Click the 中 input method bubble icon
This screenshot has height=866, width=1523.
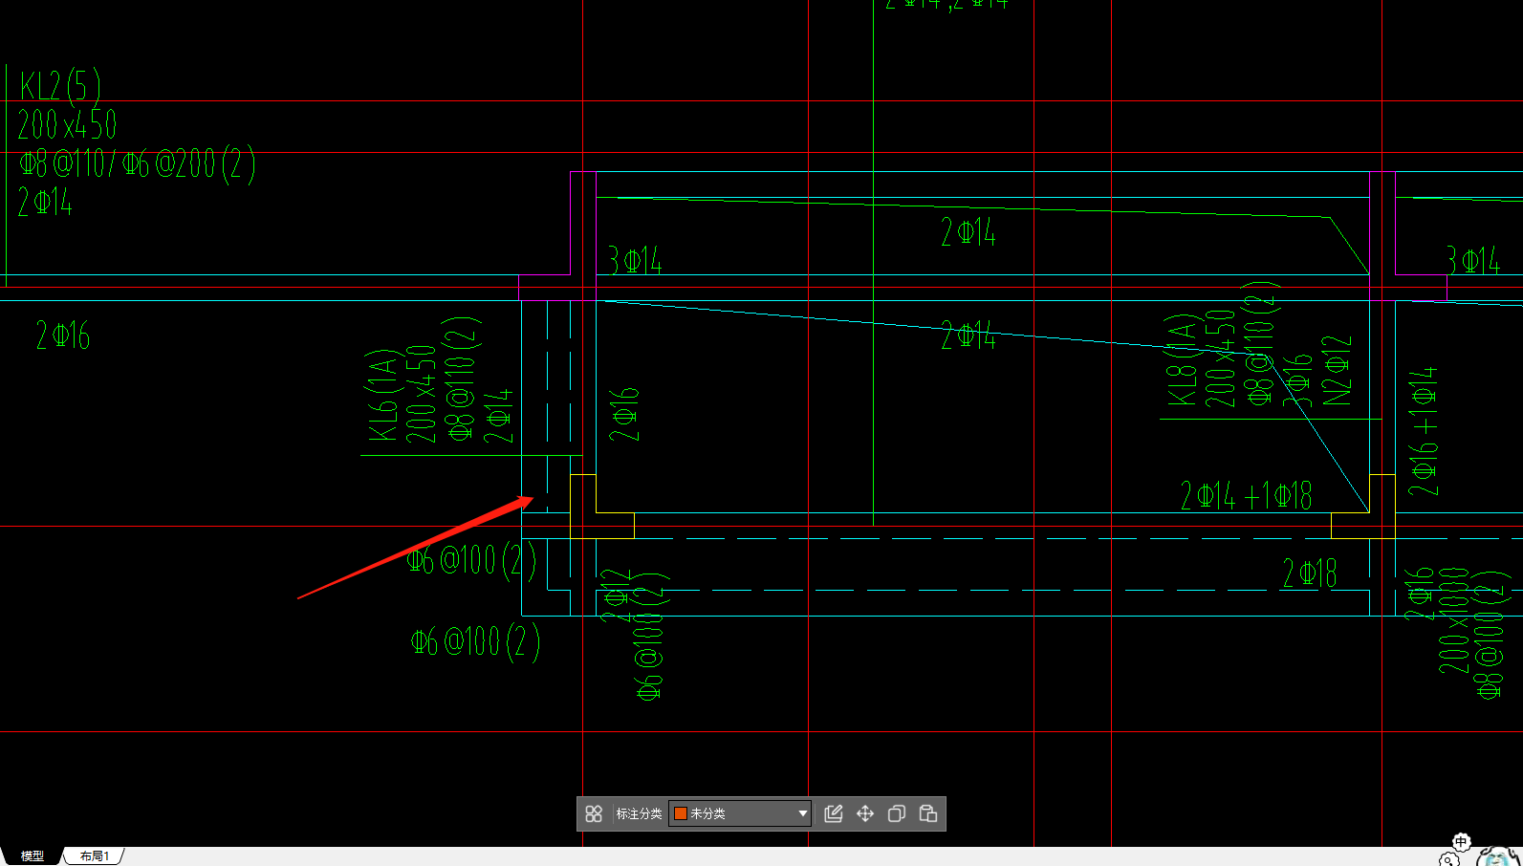(1461, 842)
